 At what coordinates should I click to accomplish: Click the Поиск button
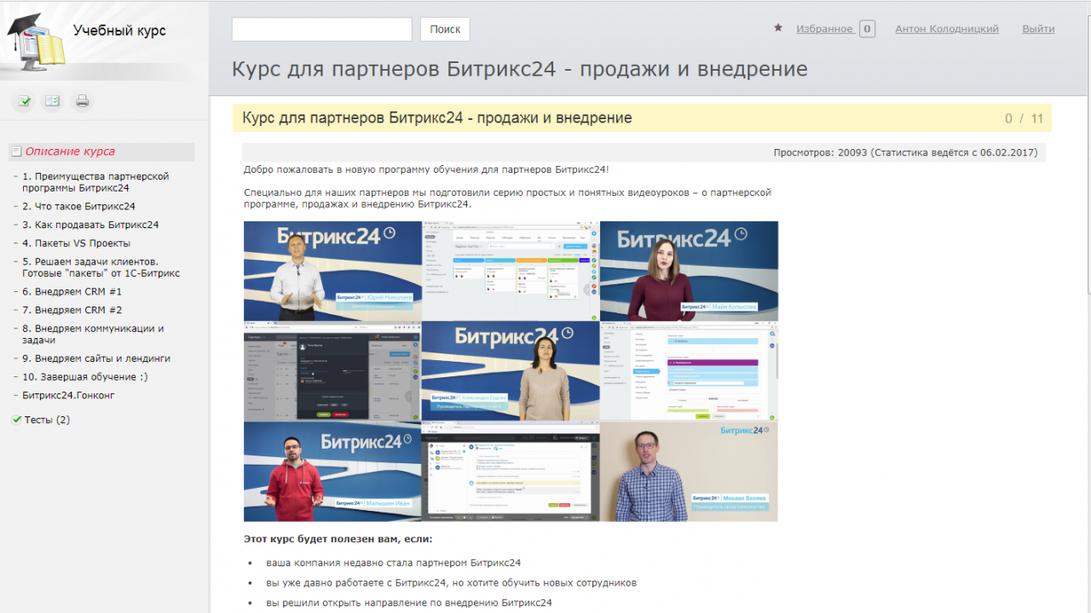(x=445, y=29)
